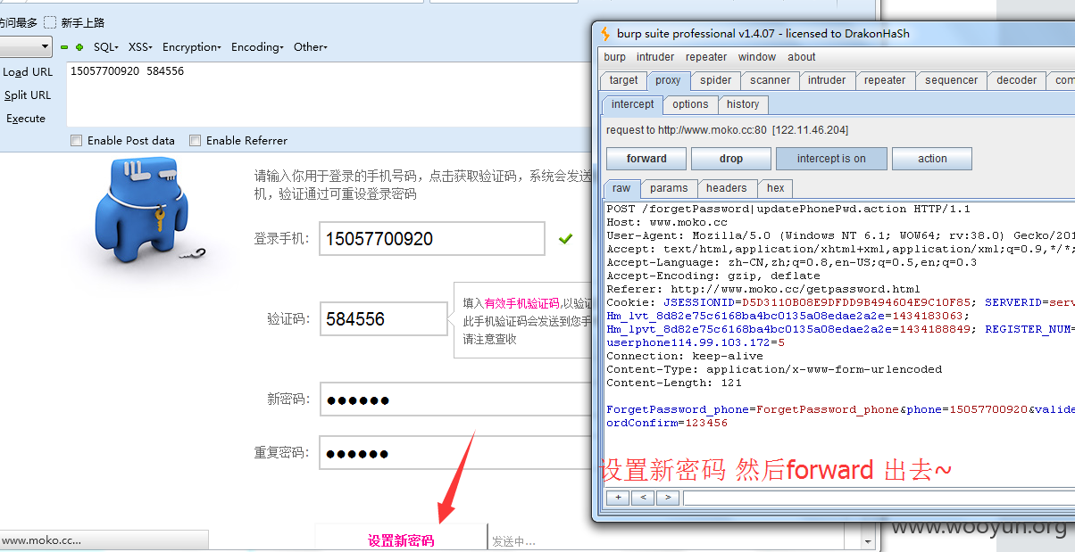This screenshot has height=552, width=1075.
Task: Click the previous match arrow button in Burp
Action: tap(642, 498)
